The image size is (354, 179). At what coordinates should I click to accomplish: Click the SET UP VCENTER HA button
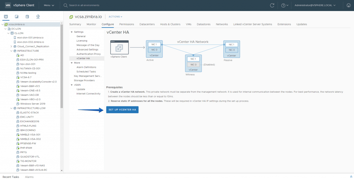pos(122,110)
